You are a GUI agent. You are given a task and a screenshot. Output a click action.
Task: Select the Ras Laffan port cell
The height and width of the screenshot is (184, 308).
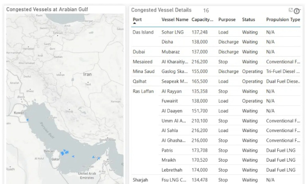(143, 91)
